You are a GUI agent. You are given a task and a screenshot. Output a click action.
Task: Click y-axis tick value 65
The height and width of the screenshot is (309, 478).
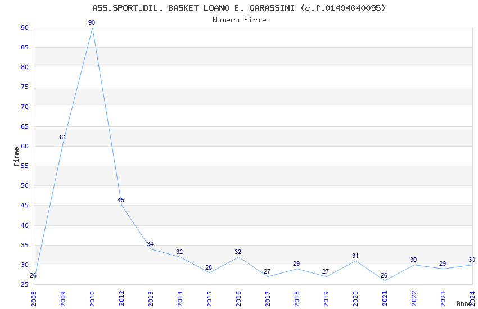click(x=25, y=126)
